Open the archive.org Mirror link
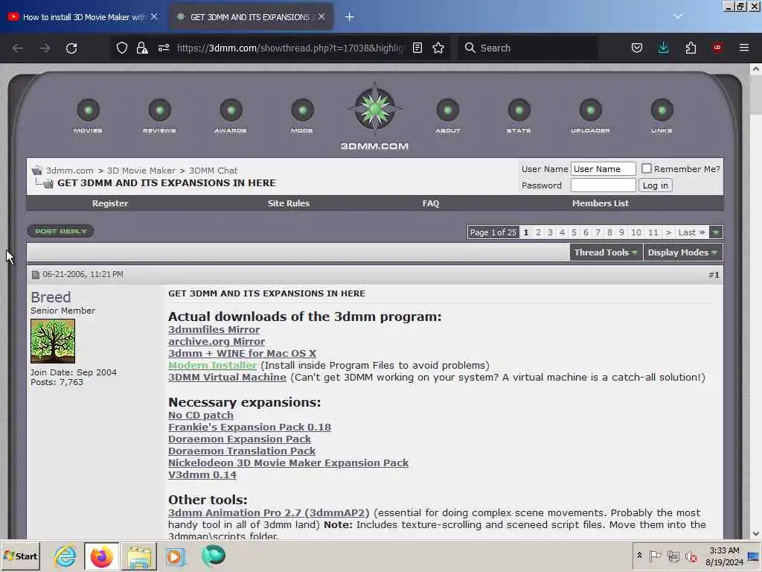This screenshot has height=572, width=762. tap(217, 341)
